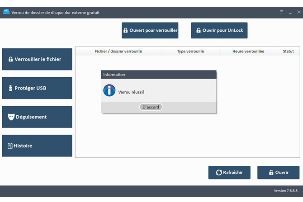
Task: Sort by the Fichier / dossier verrouillé column
Action: [x=118, y=52]
